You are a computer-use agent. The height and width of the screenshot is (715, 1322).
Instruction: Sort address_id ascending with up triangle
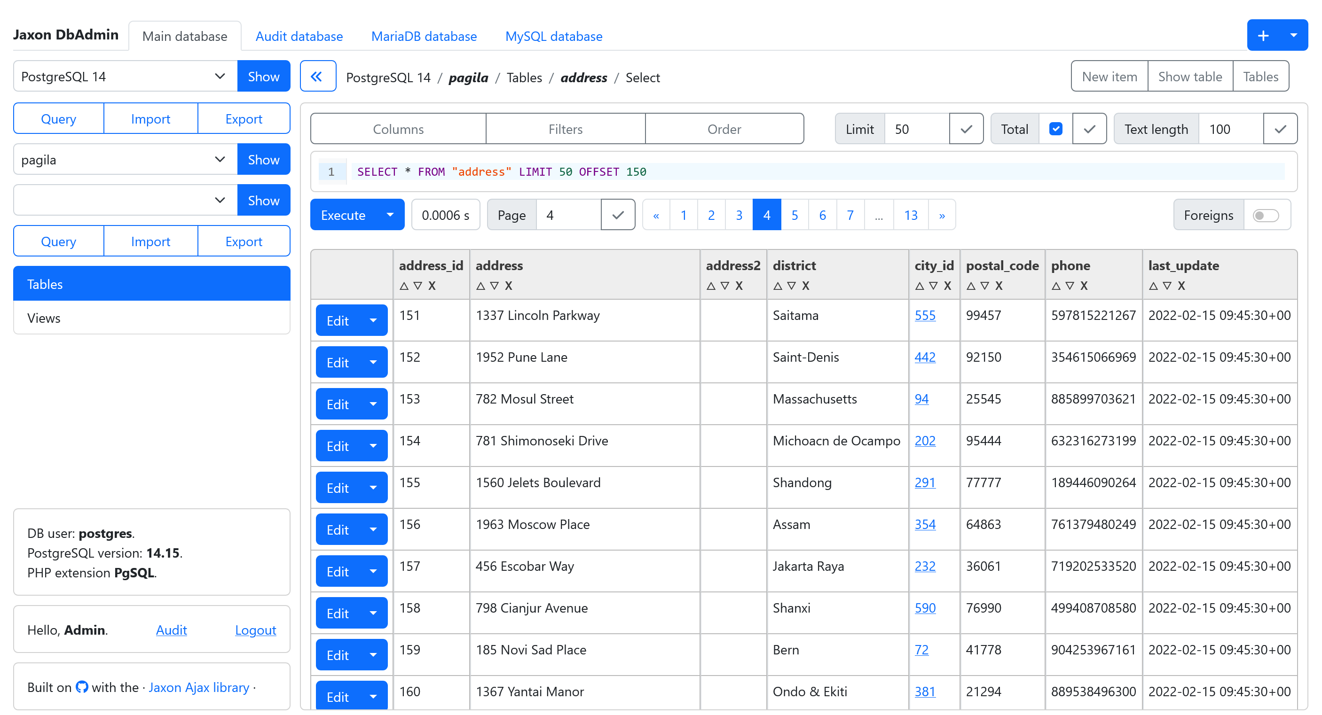[x=404, y=286]
